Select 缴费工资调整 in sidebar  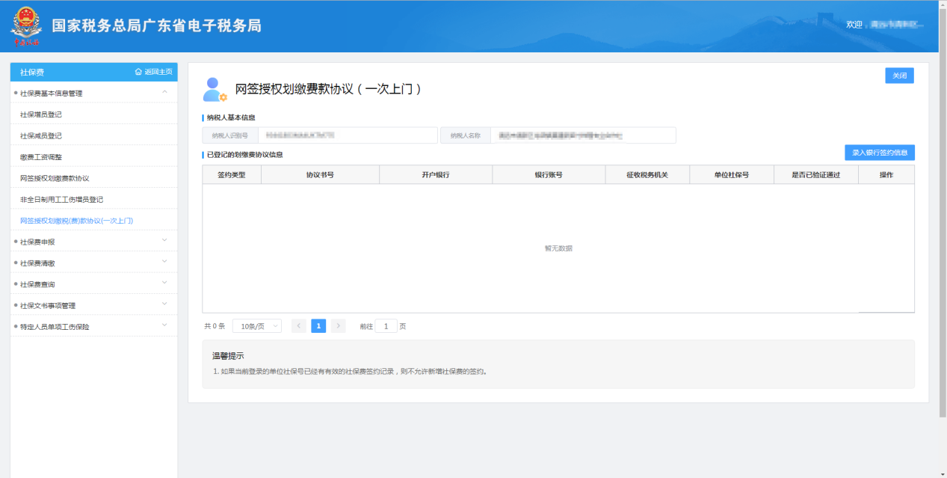click(x=41, y=157)
